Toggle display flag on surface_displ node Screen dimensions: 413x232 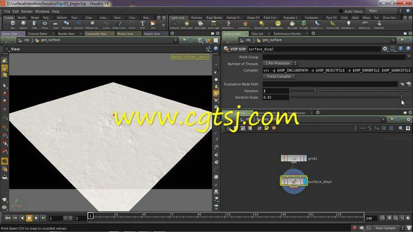(305, 181)
